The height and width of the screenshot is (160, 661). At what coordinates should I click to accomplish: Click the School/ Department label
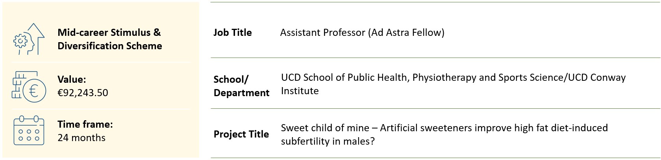pos(241,86)
